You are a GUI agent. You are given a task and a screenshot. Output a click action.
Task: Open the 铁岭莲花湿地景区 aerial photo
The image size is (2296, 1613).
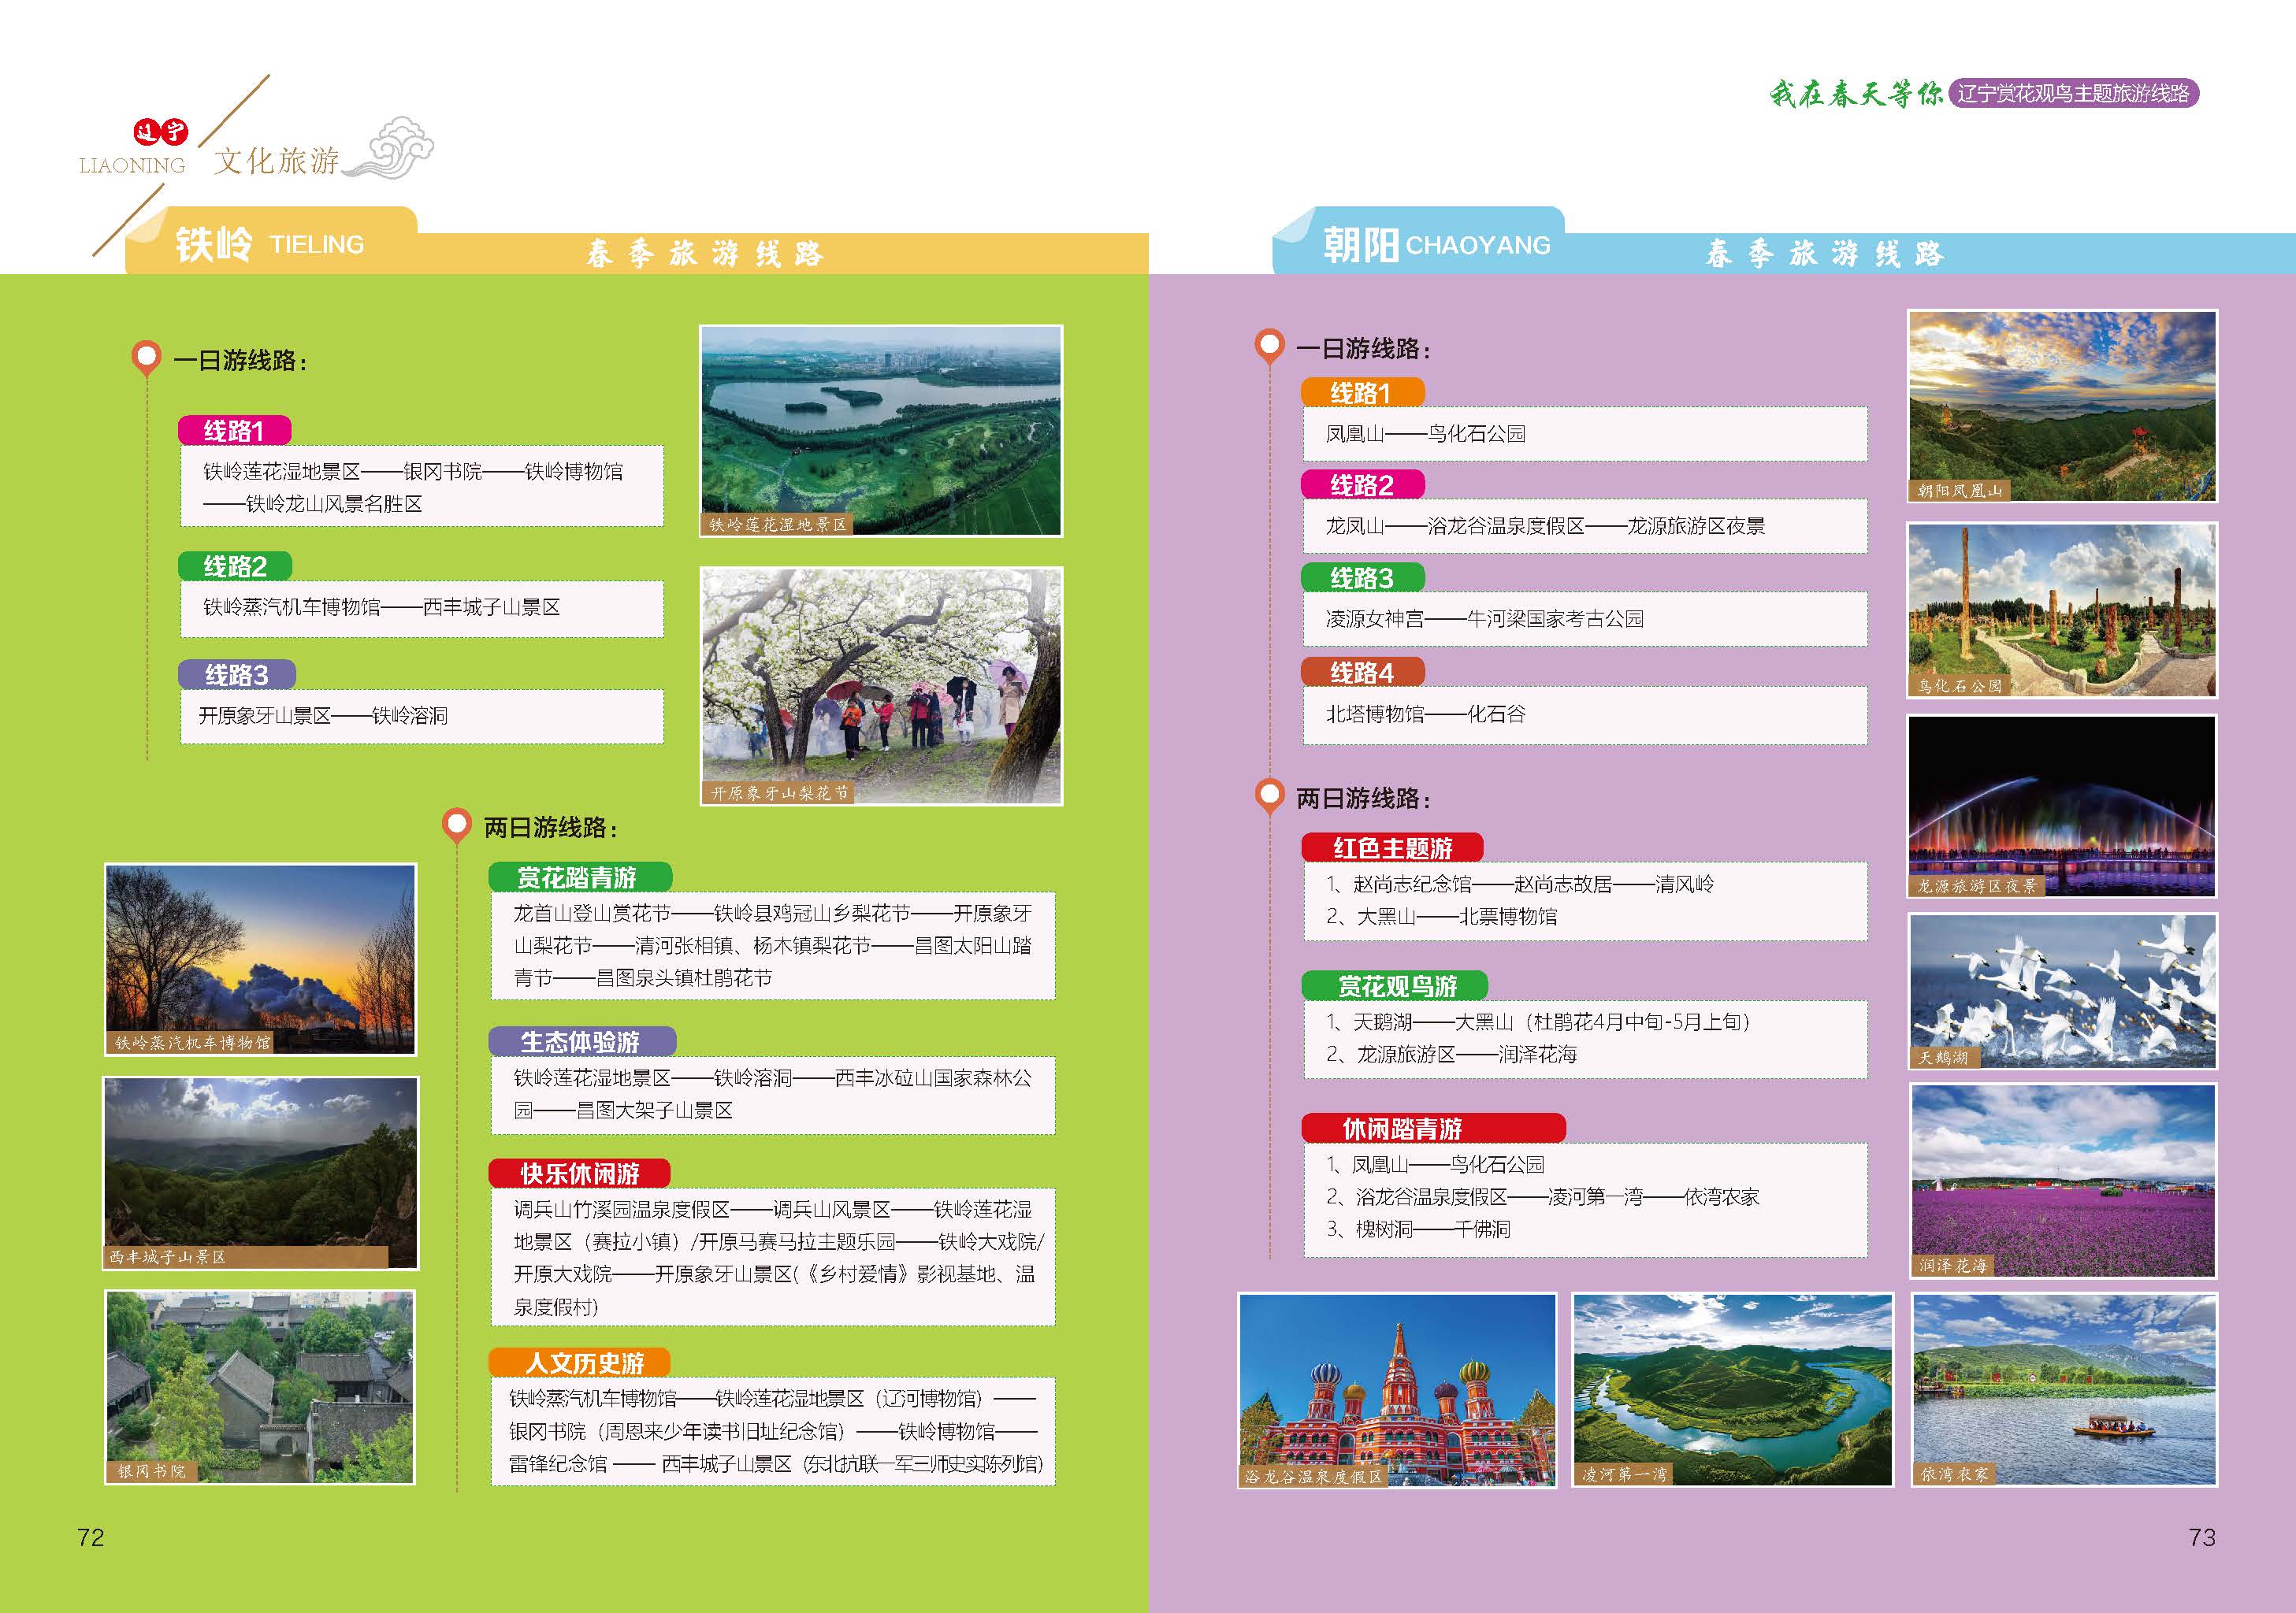pos(881,431)
